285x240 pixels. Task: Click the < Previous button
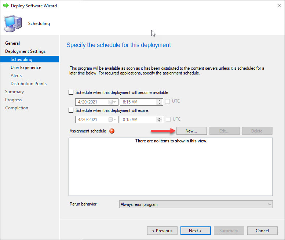click(162, 231)
